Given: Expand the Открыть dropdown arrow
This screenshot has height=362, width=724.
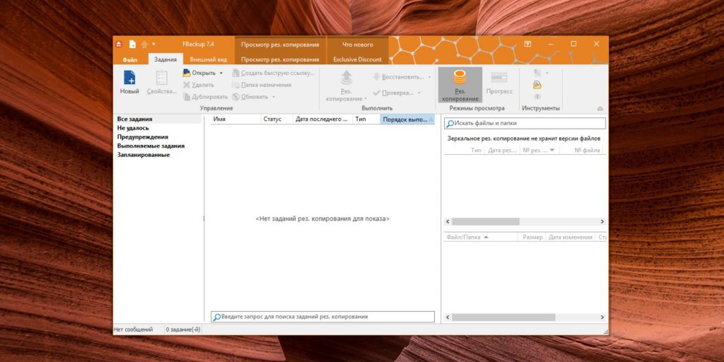Looking at the screenshot, I should click(x=221, y=73).
